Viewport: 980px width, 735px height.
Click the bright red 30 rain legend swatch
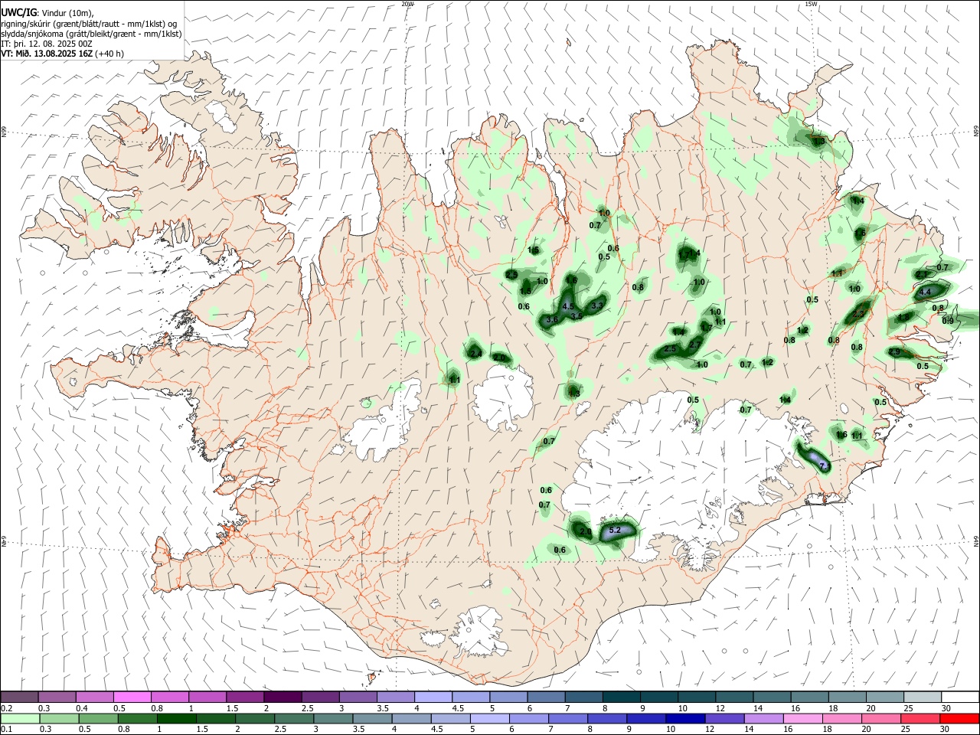coord(959,718)
